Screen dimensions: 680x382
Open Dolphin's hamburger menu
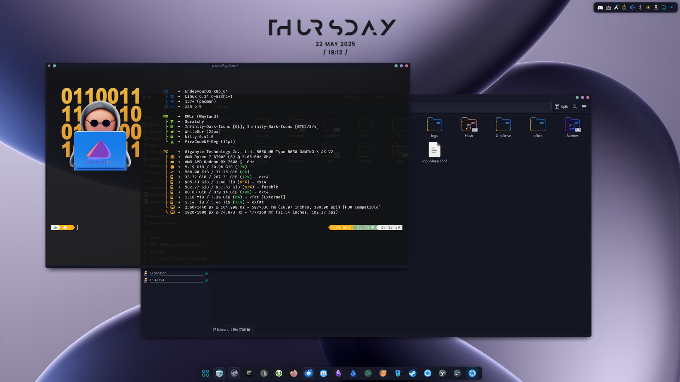pyautogui.click(x=584, y=107)
